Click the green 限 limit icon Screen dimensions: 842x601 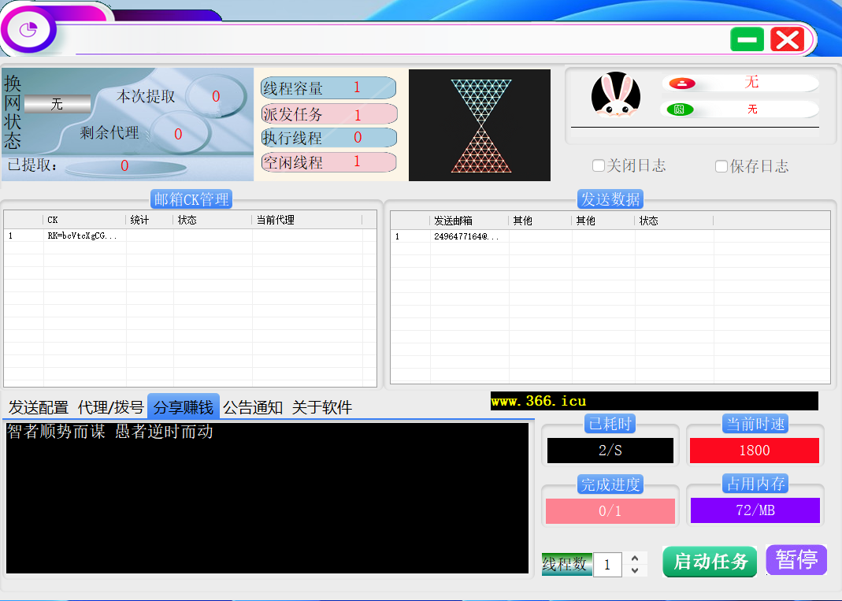coord(680,109)
